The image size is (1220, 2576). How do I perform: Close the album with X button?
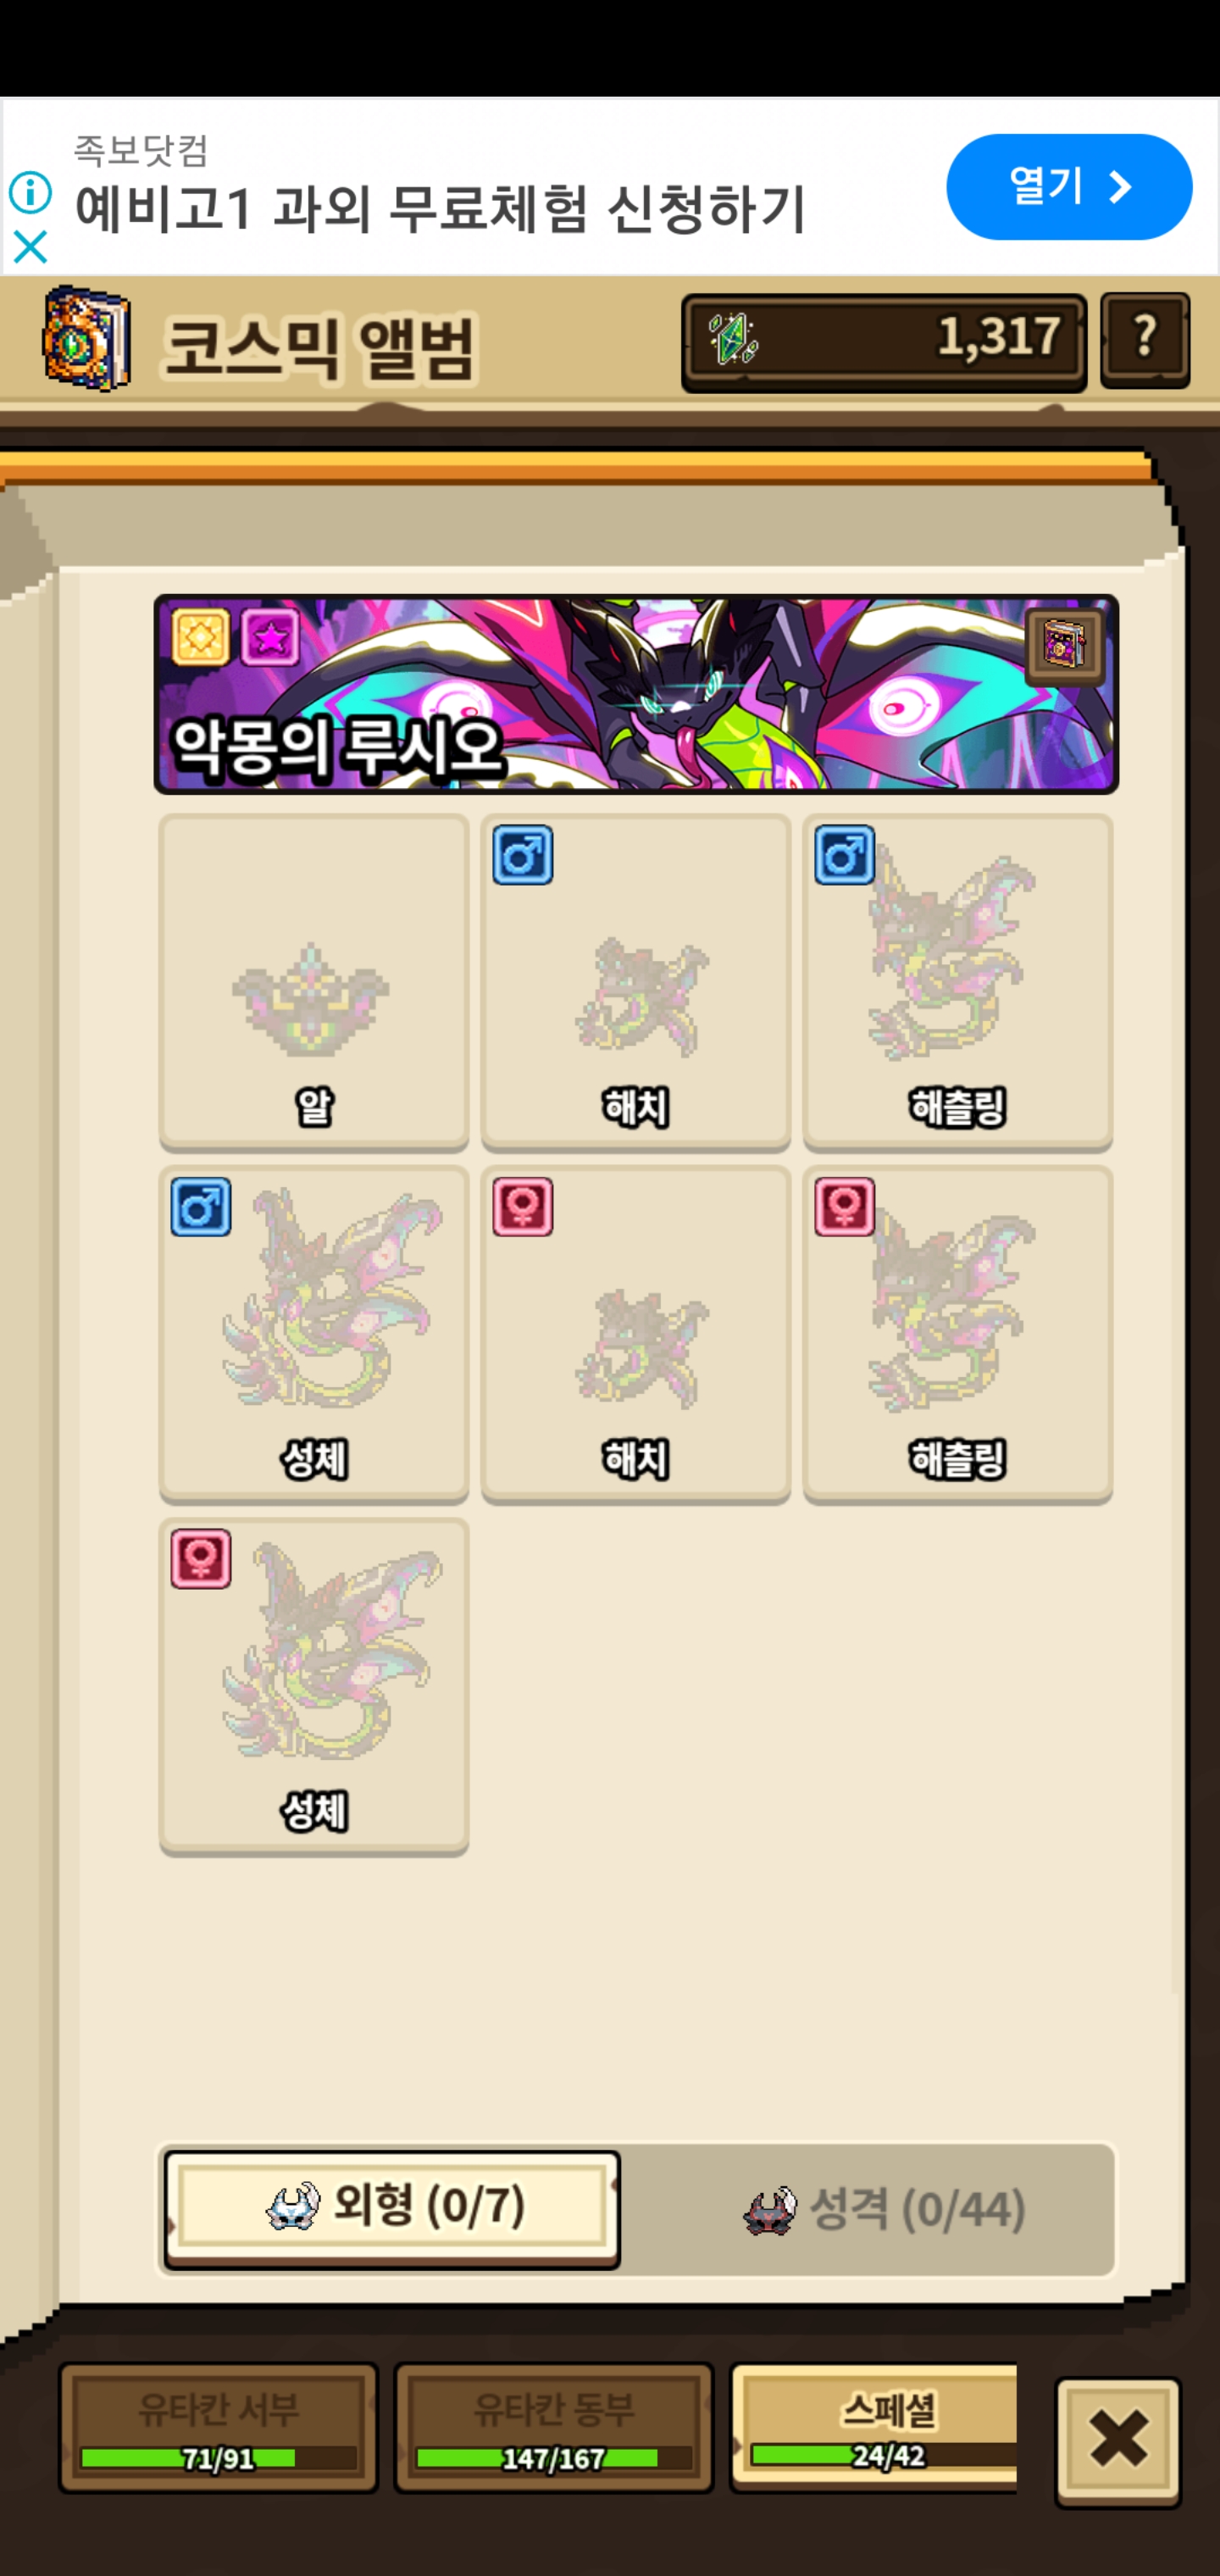pyautogui.click(x=1118, y=2440)
